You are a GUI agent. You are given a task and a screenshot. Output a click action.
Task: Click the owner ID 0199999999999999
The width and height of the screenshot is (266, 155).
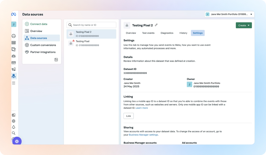[x=206, y=86]
